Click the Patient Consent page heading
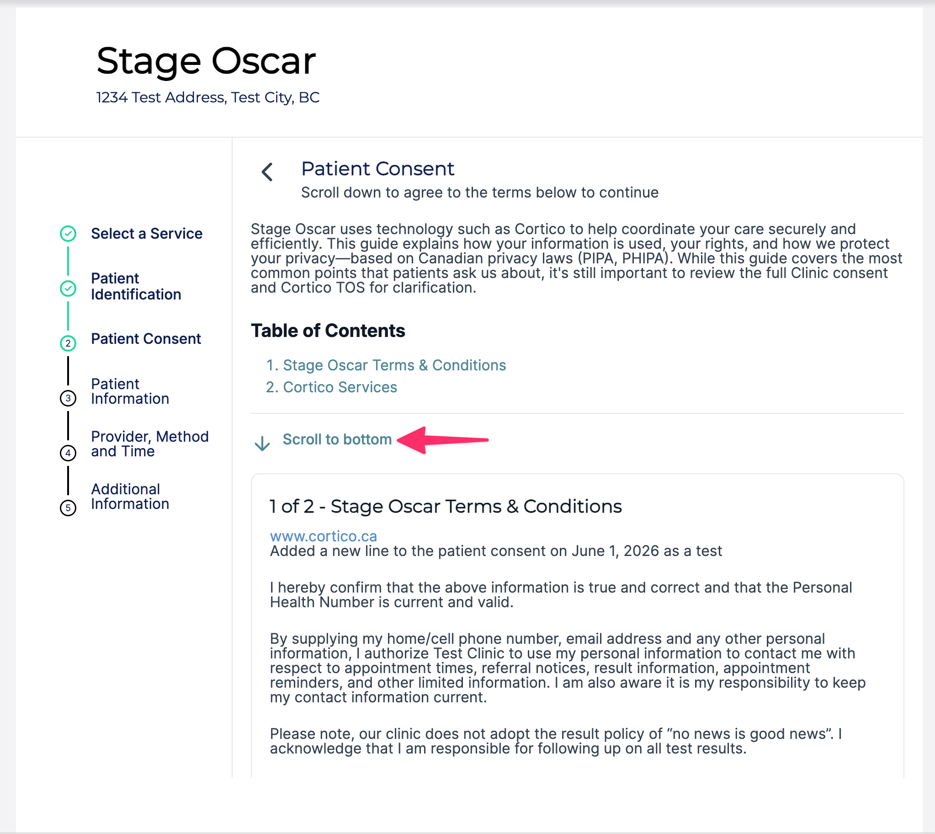This screenshot has width=935, height=834. click(378, 169)
